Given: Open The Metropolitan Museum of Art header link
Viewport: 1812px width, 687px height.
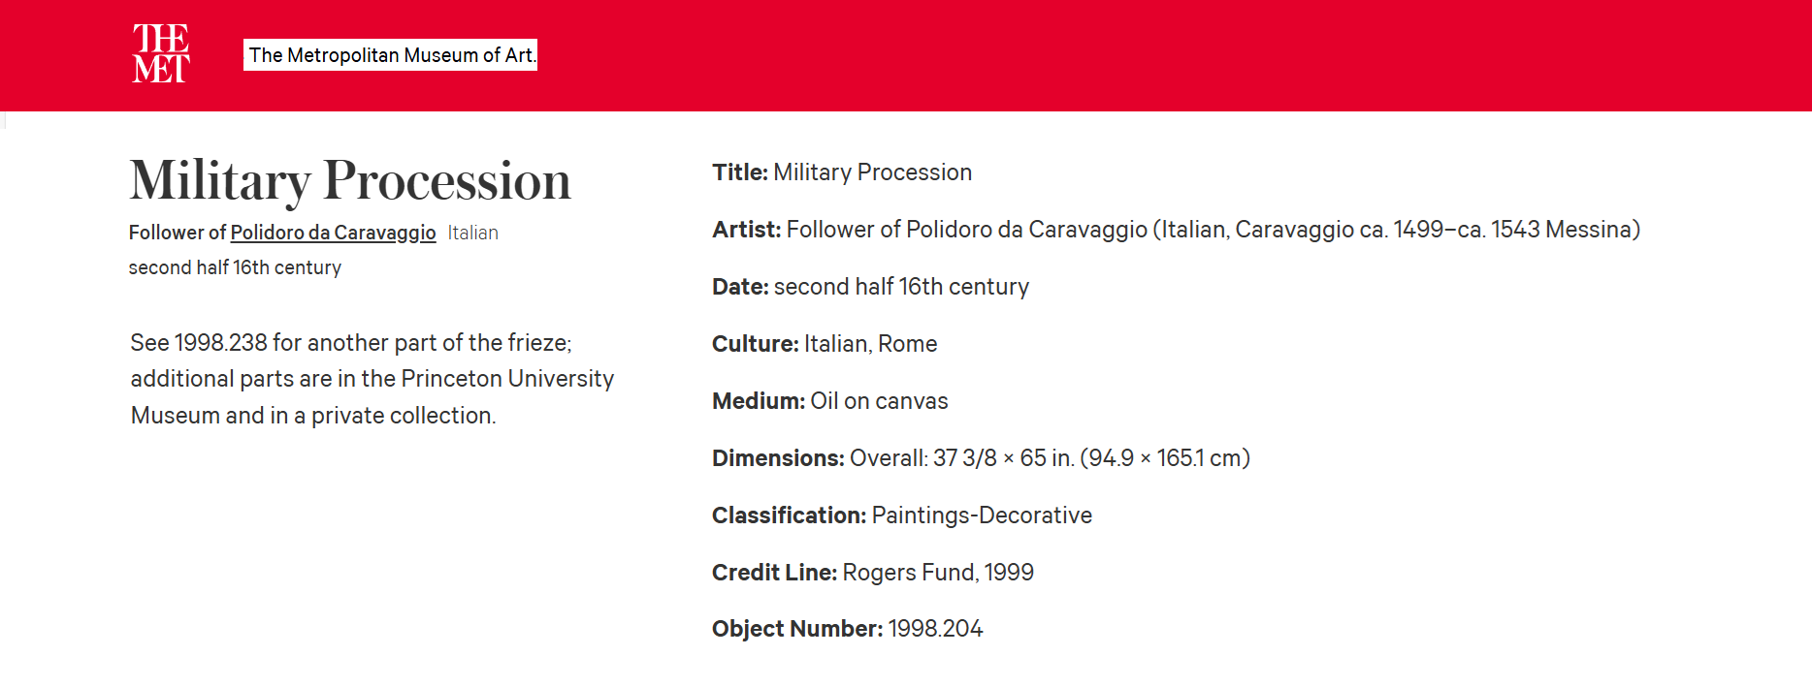Looking at the screenshot, I should 390,55.
